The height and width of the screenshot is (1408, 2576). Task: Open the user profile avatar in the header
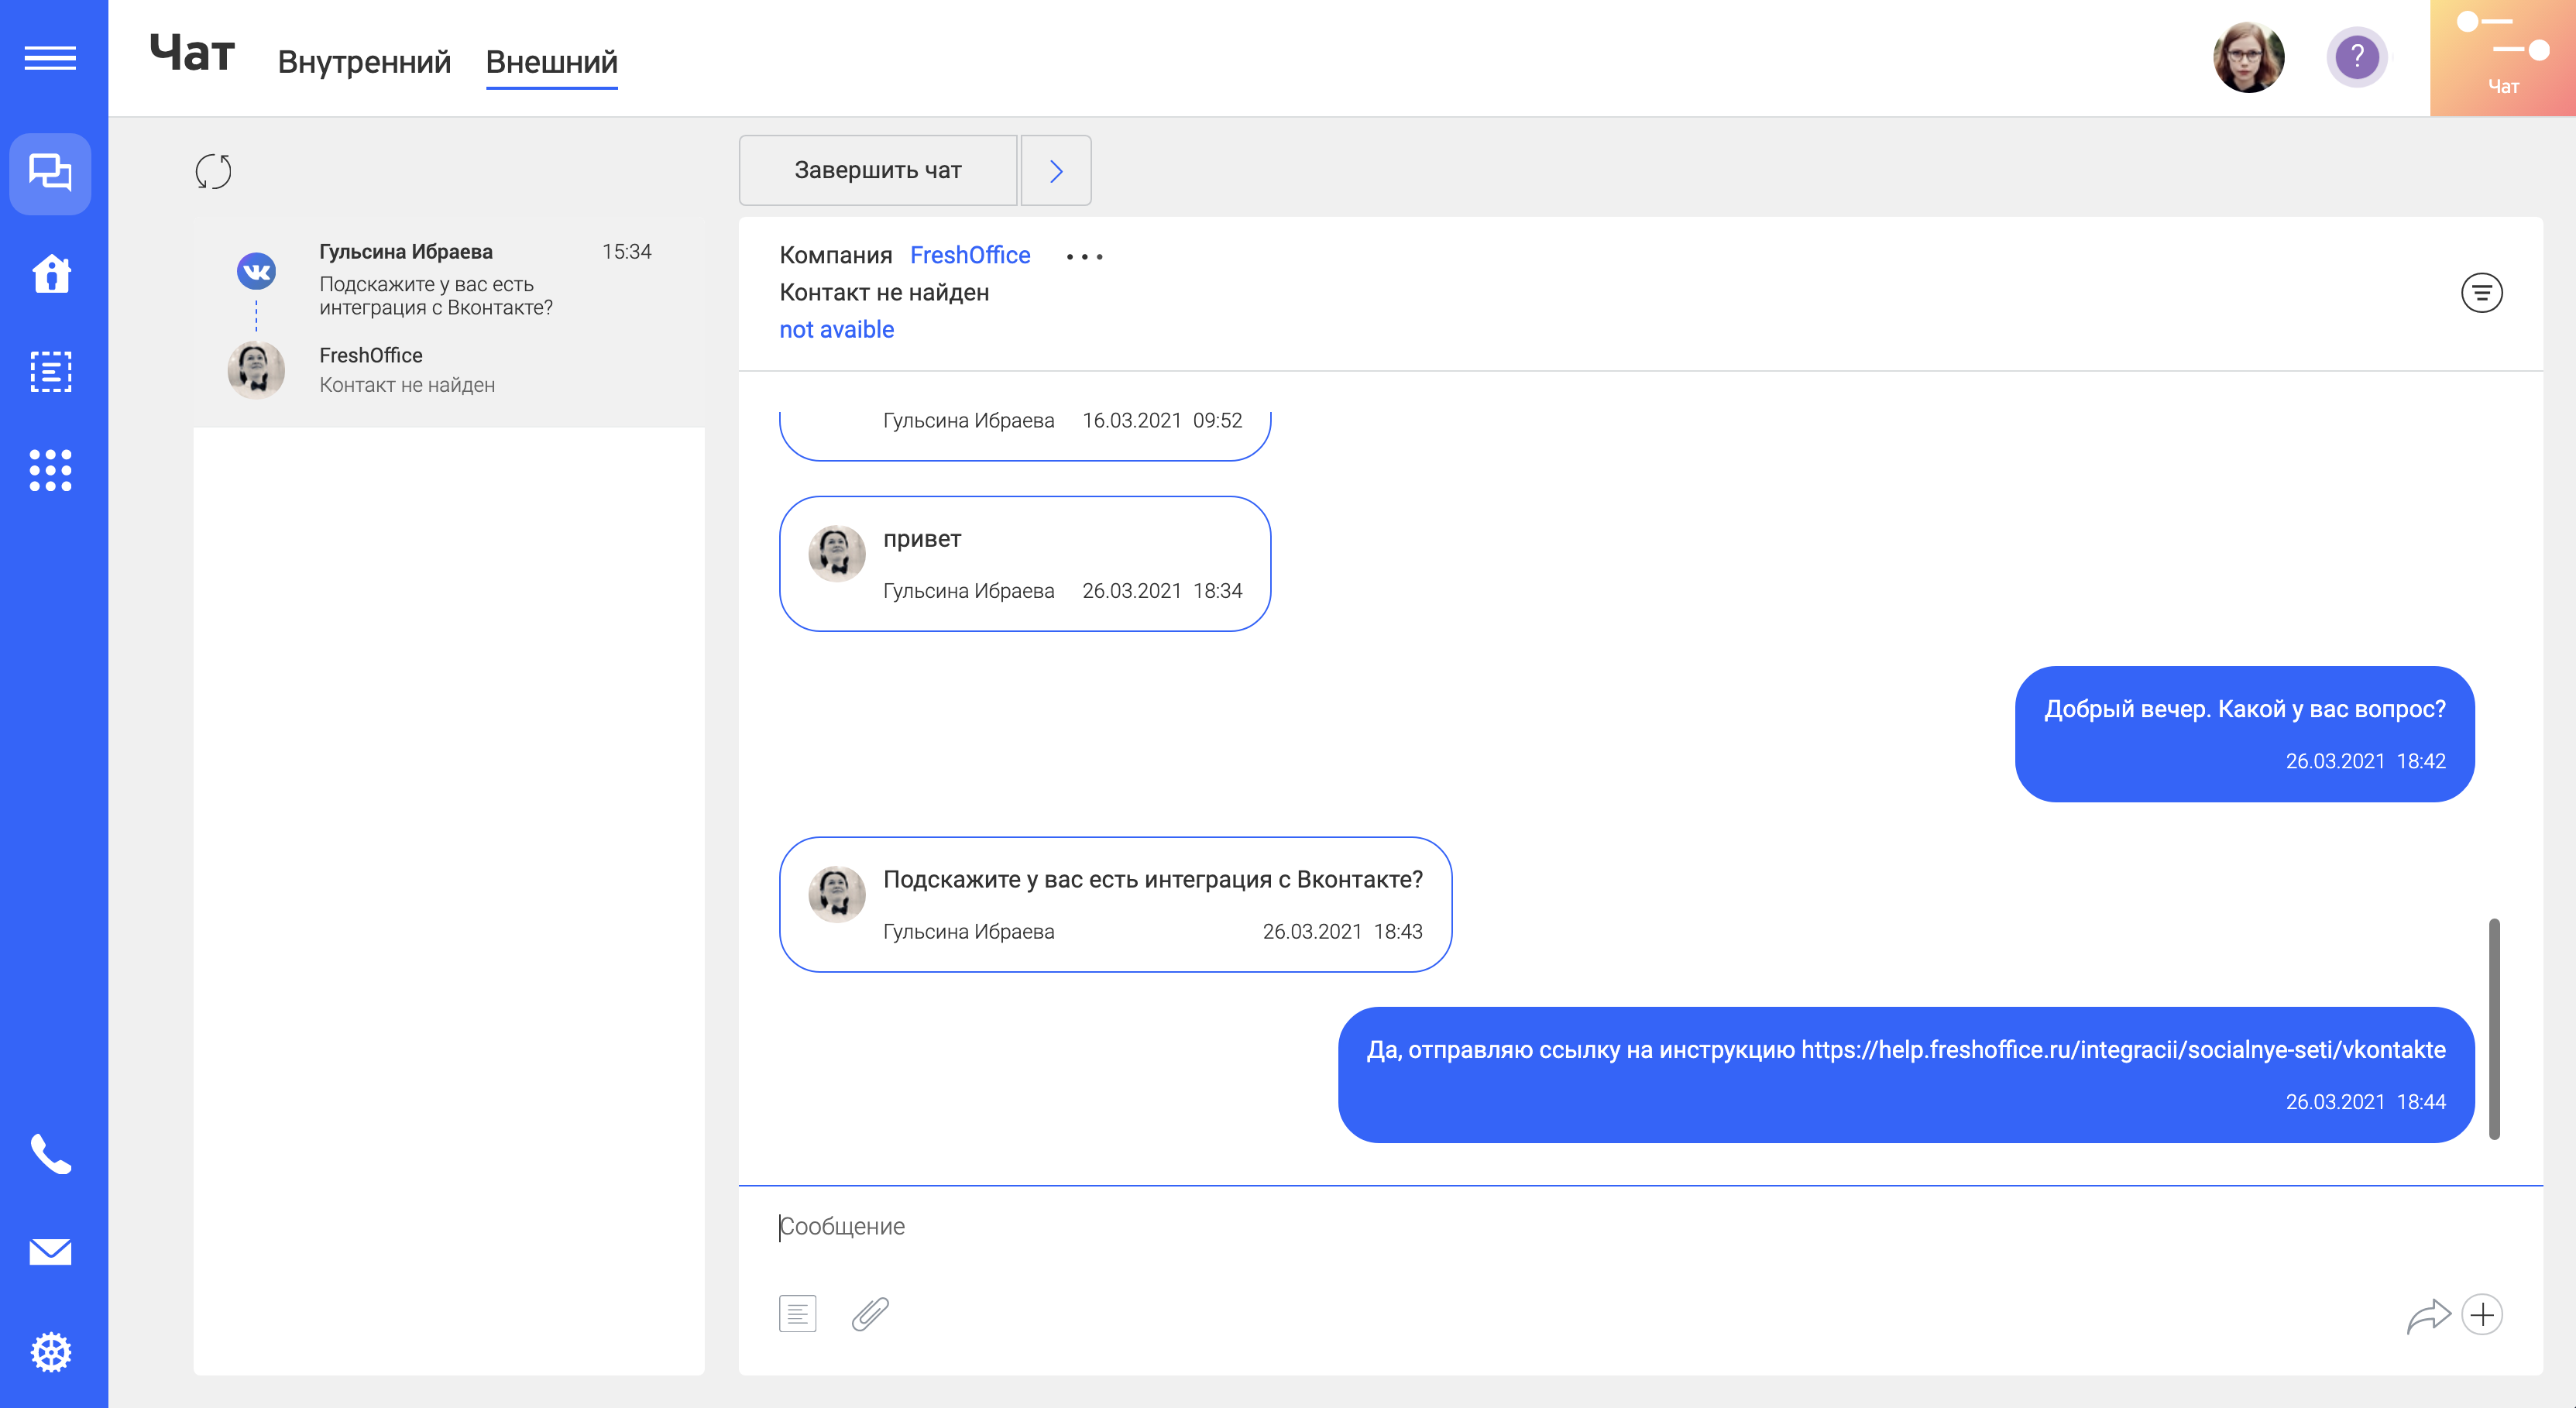click(2249, 57)
